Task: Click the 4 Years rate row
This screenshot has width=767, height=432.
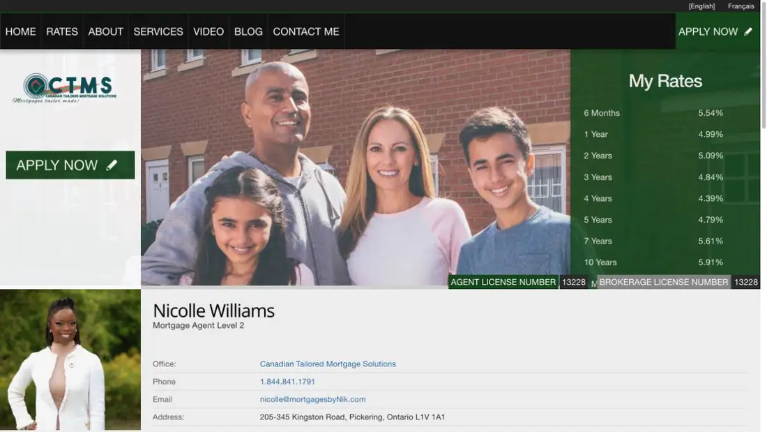Action: [x=653, y=198]
